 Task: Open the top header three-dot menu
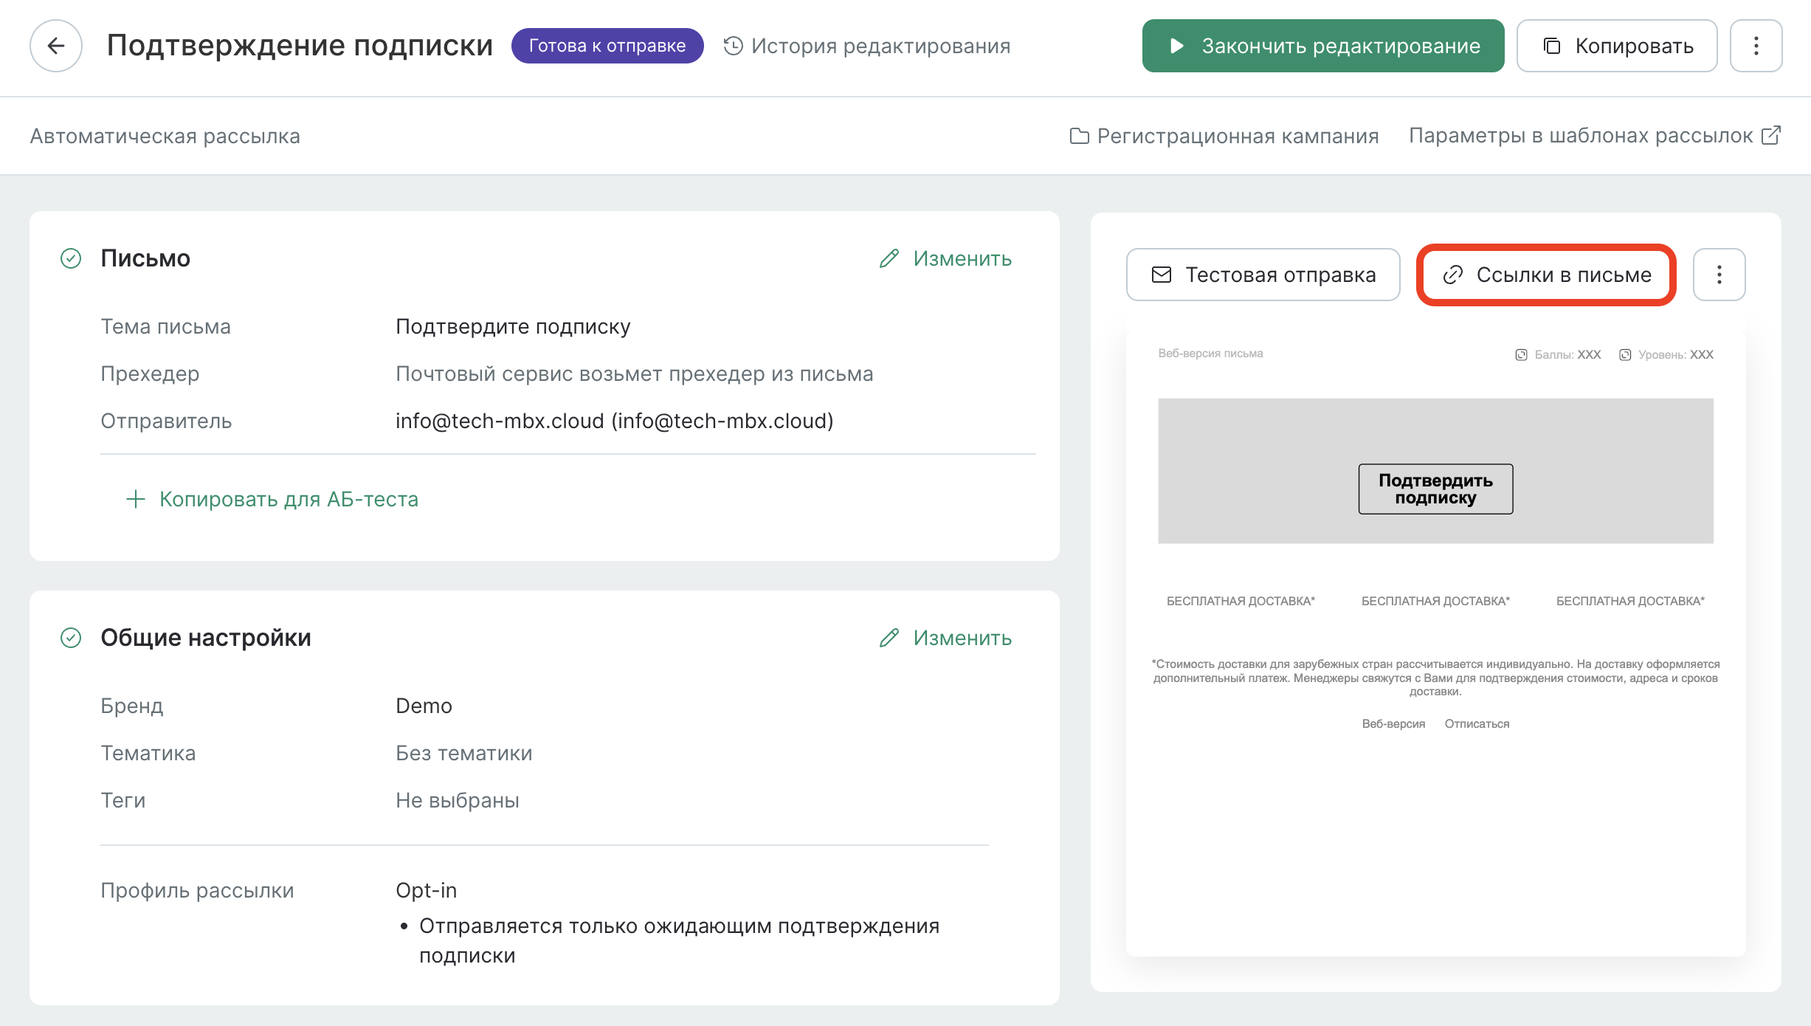click(1756, 46)
